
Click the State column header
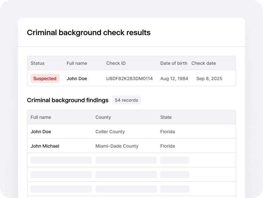[166, 117]
